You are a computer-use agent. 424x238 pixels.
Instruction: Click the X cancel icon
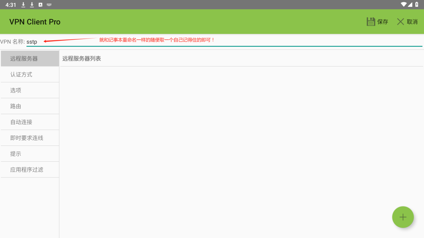pos(400,22)
